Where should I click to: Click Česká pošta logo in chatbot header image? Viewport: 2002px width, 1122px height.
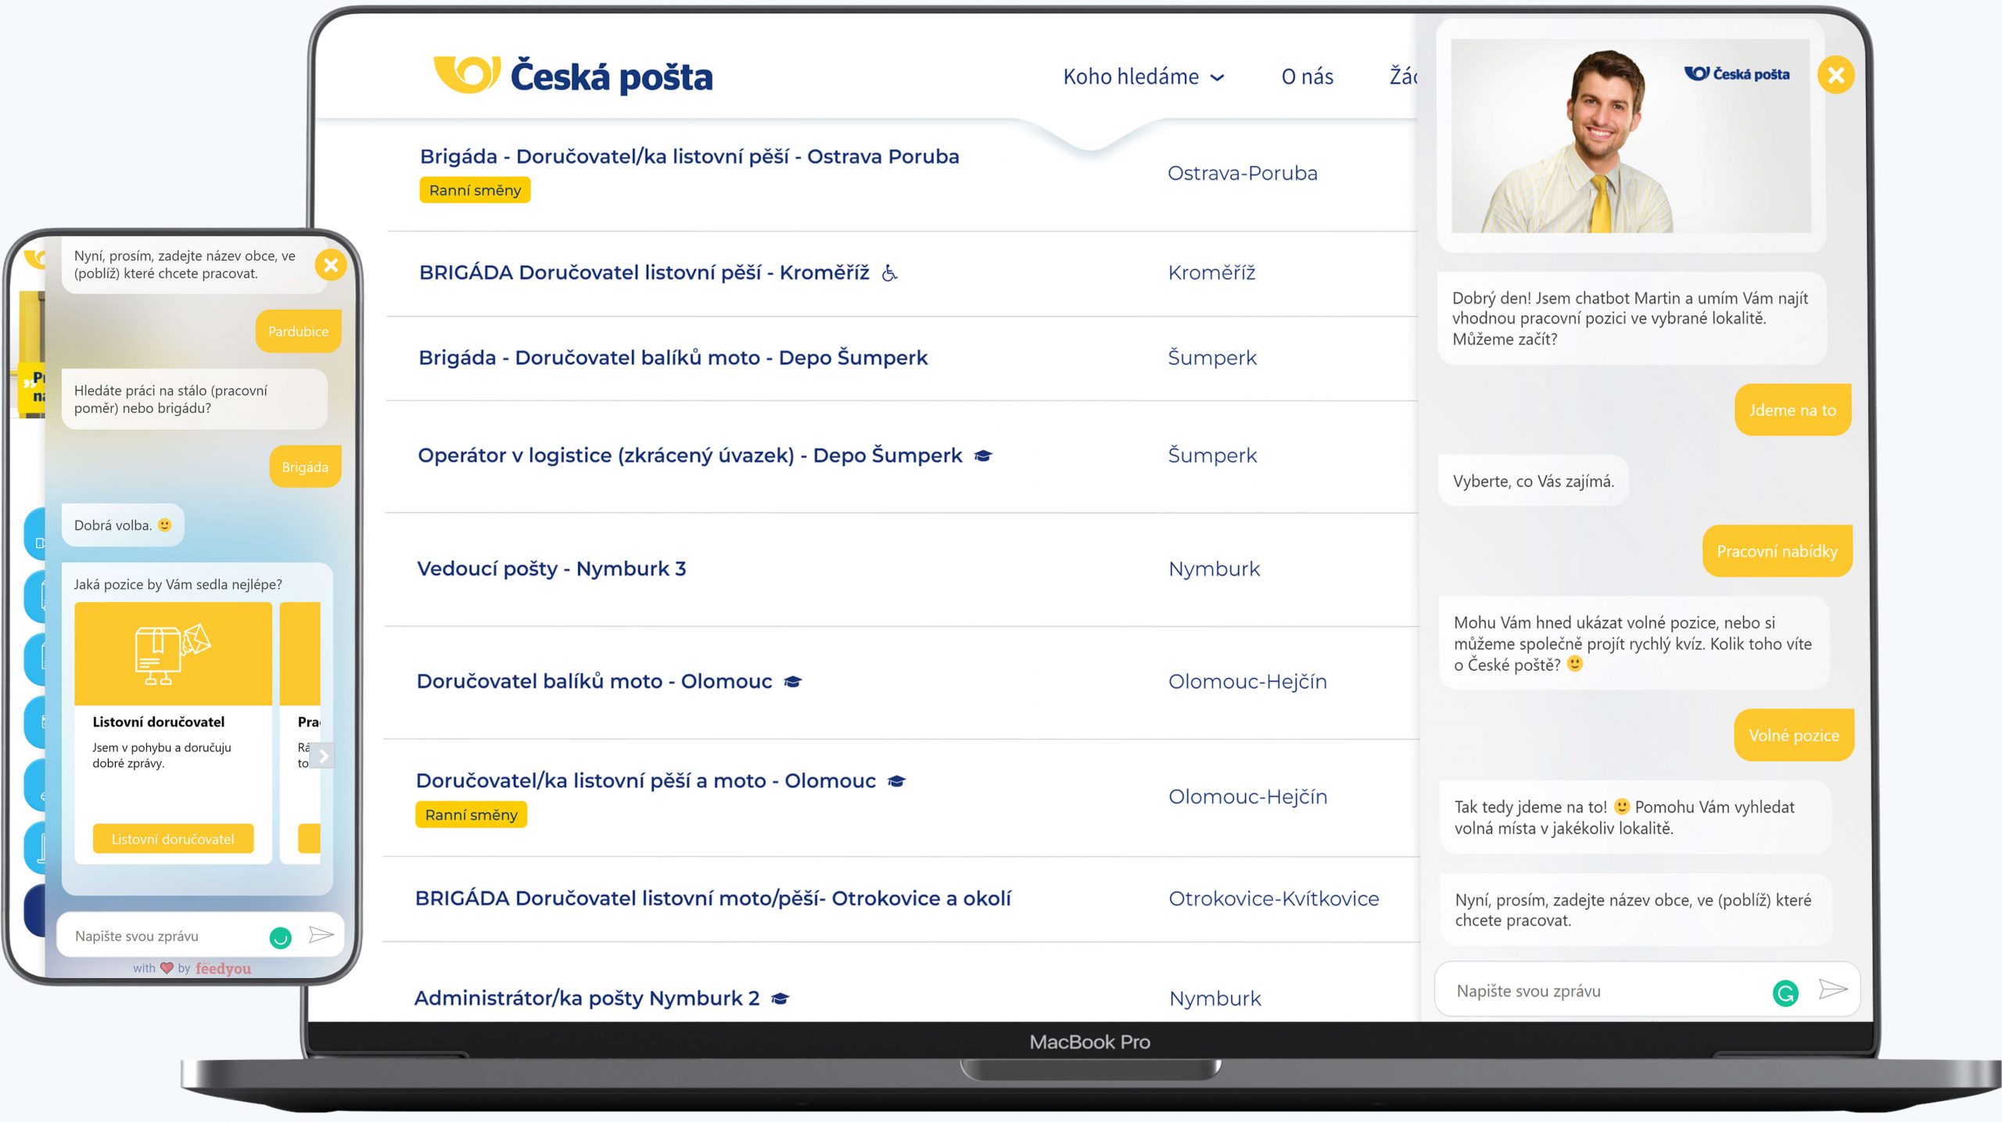coord(1736,73)
